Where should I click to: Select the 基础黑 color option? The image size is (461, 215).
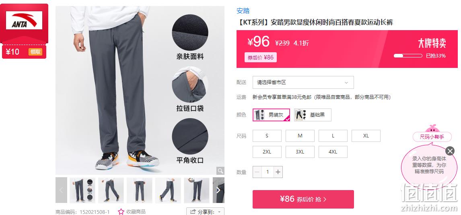coord(313,115)
